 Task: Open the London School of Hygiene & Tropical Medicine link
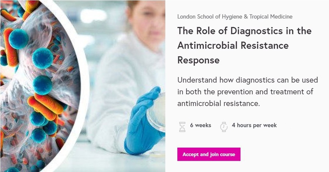(x=235, y=16)
